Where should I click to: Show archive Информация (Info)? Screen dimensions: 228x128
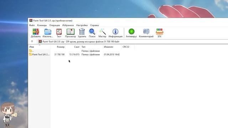[115, 33]
